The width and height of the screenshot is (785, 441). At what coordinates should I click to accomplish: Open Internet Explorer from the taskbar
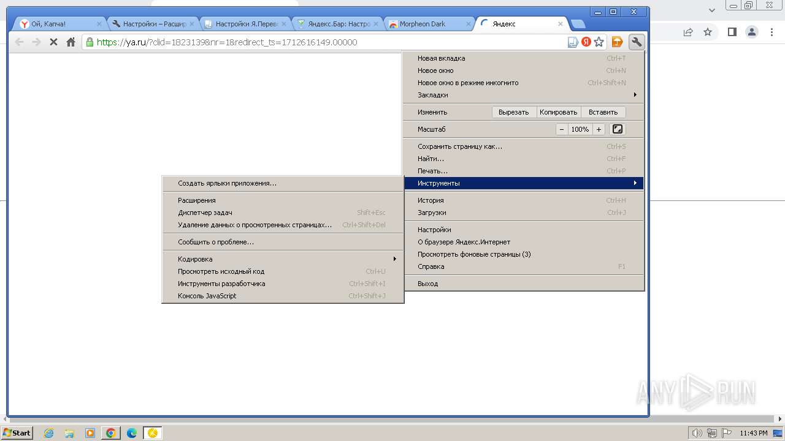(x=49, y=433)
